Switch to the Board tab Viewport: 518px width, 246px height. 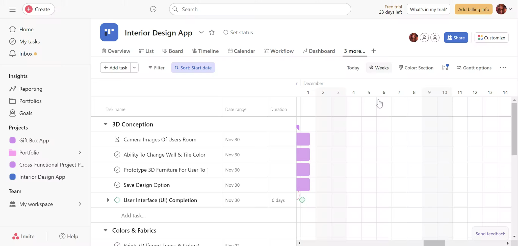click(173, 51)
